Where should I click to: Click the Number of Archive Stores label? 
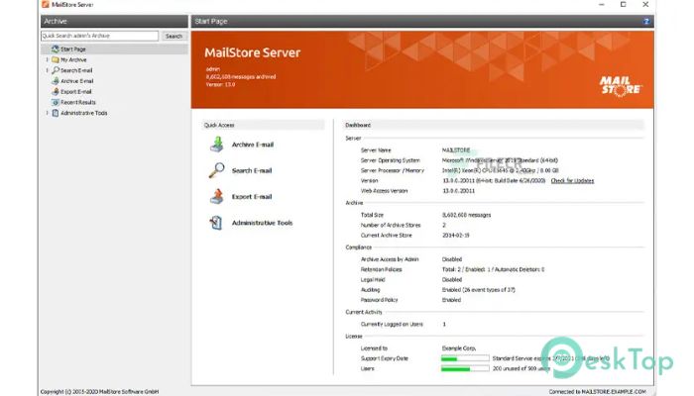(391, 225)
